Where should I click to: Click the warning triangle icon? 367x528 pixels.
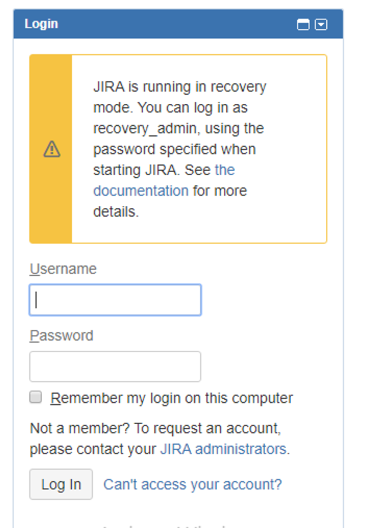(x=51, y=150)
